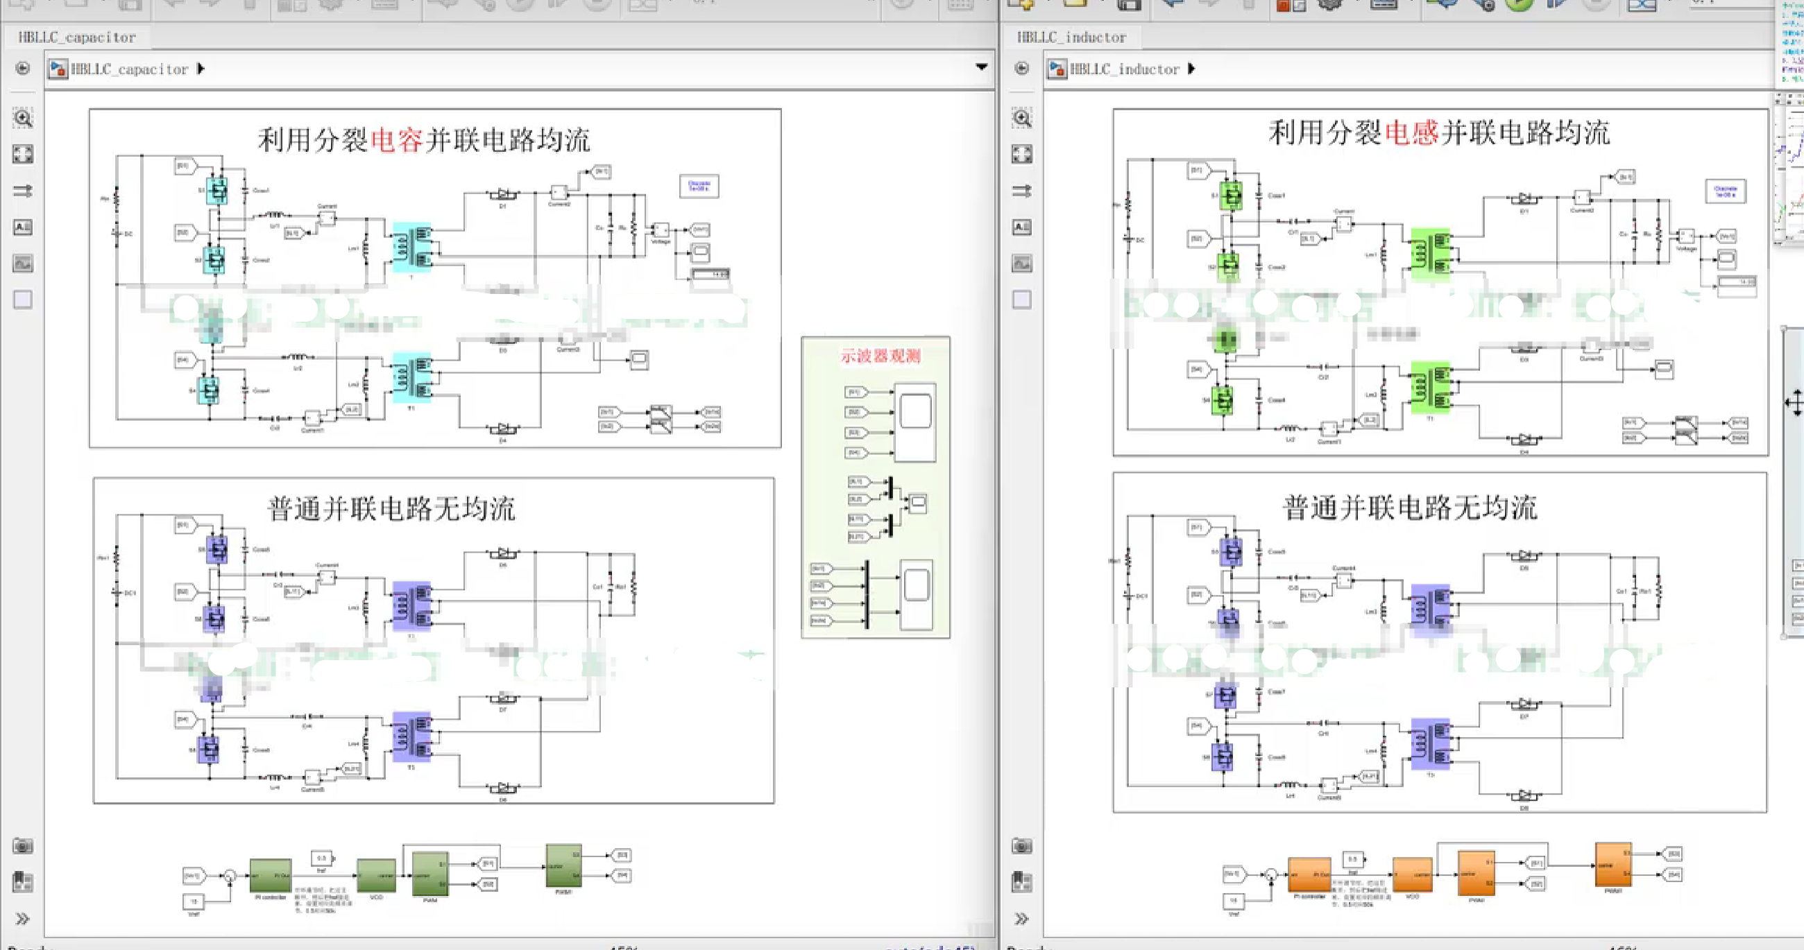Screen dimensions: 1804x950
Task: Toggle Hide/Show Model Browser in capacitor window
Action: pyautogui.click(x=22, y=68)
